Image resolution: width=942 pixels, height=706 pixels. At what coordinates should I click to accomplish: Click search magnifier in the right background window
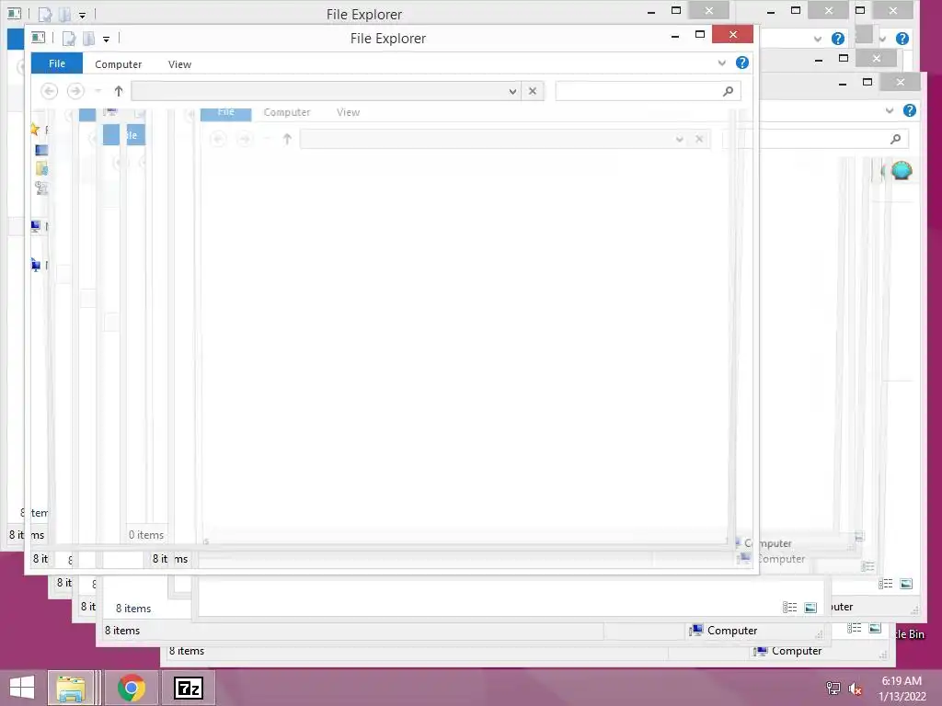pyautogui.click(x=896, y=140)
